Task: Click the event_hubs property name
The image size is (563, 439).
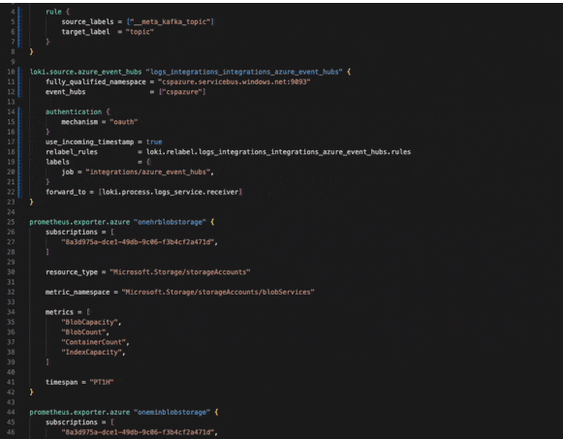Action: (x=65, y=92)
